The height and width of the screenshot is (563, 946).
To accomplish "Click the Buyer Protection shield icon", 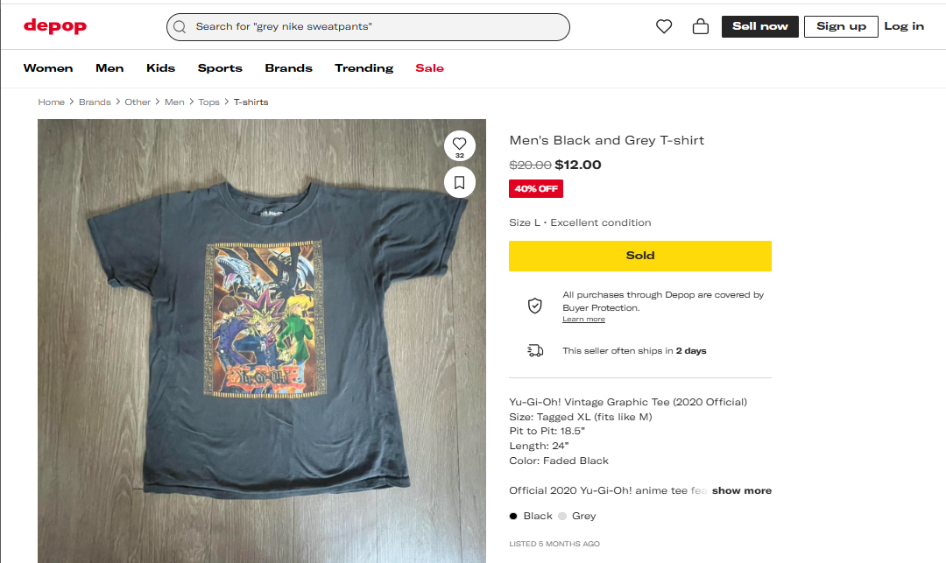I will click(x=534, y=306).
